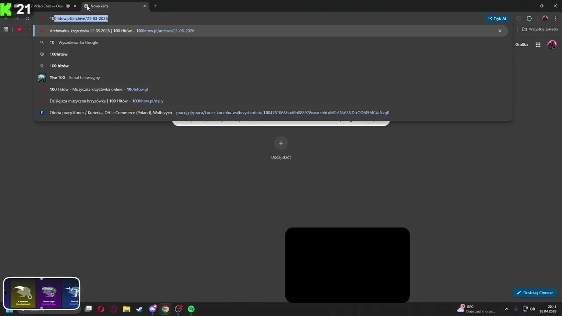This screenshot has width=562, height=316.
Task: Open File Explorer from the taskbar
Action: point(126,309)
